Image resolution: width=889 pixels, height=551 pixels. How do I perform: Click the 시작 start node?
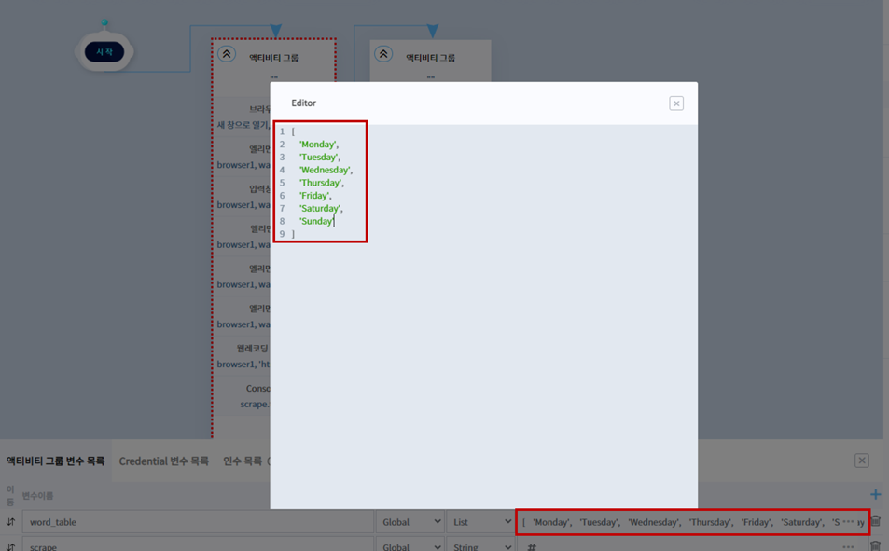104,51
